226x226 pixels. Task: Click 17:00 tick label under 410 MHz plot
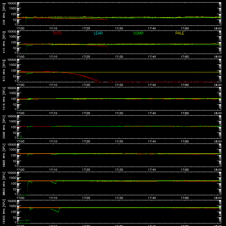point(20,57)
